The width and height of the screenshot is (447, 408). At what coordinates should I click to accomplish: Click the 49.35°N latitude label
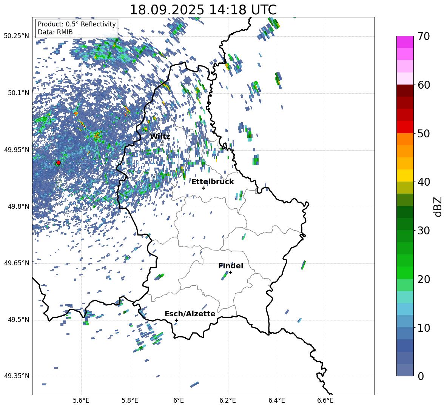pyautogui.click(x=17, y=376)
